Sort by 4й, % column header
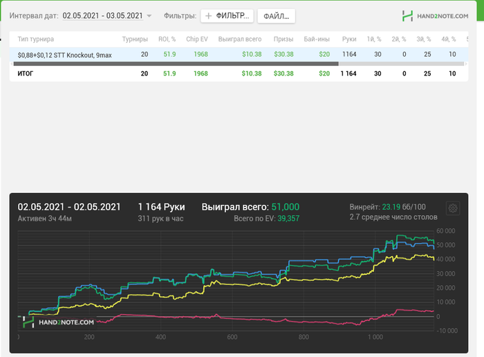Screen dimensions: 484x357 (x=449, y=39)
